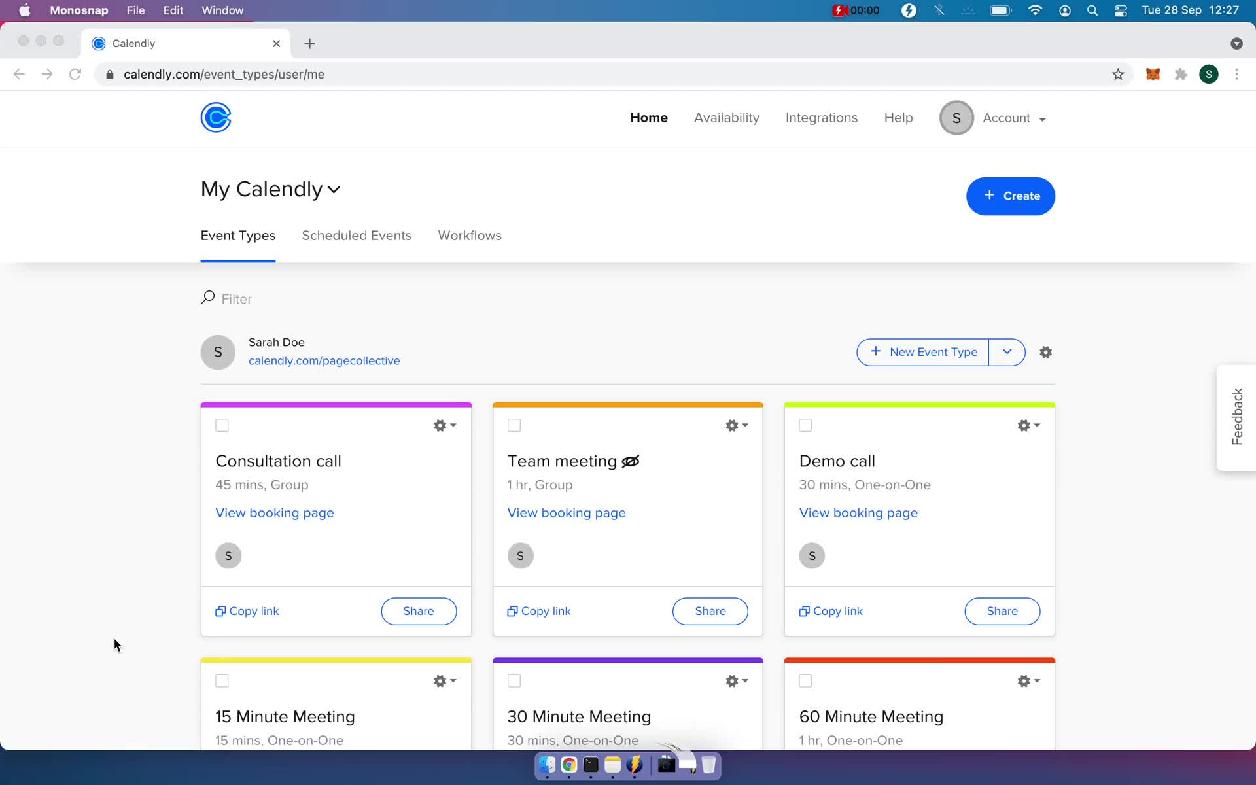Screen dimensions: 1256x785
Task: Click the Filter search magnifier icon
Action: [207, 298]
